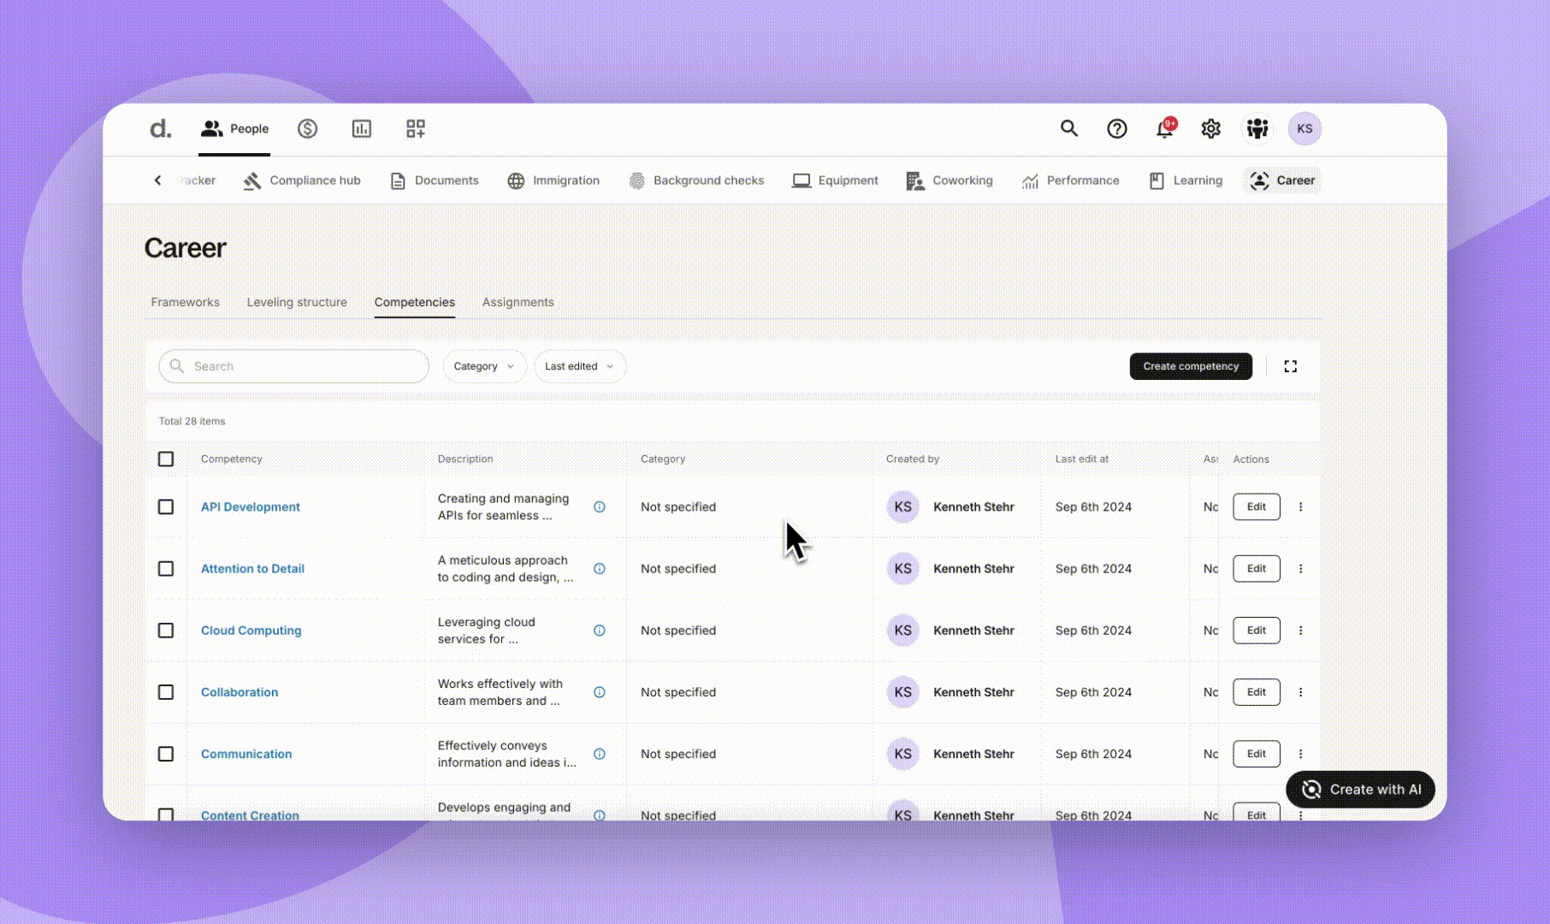Image resolution: width=1550 pixels, height=924 pixels.
Task: Select the Career section
Action: [x=1282, y=181]
